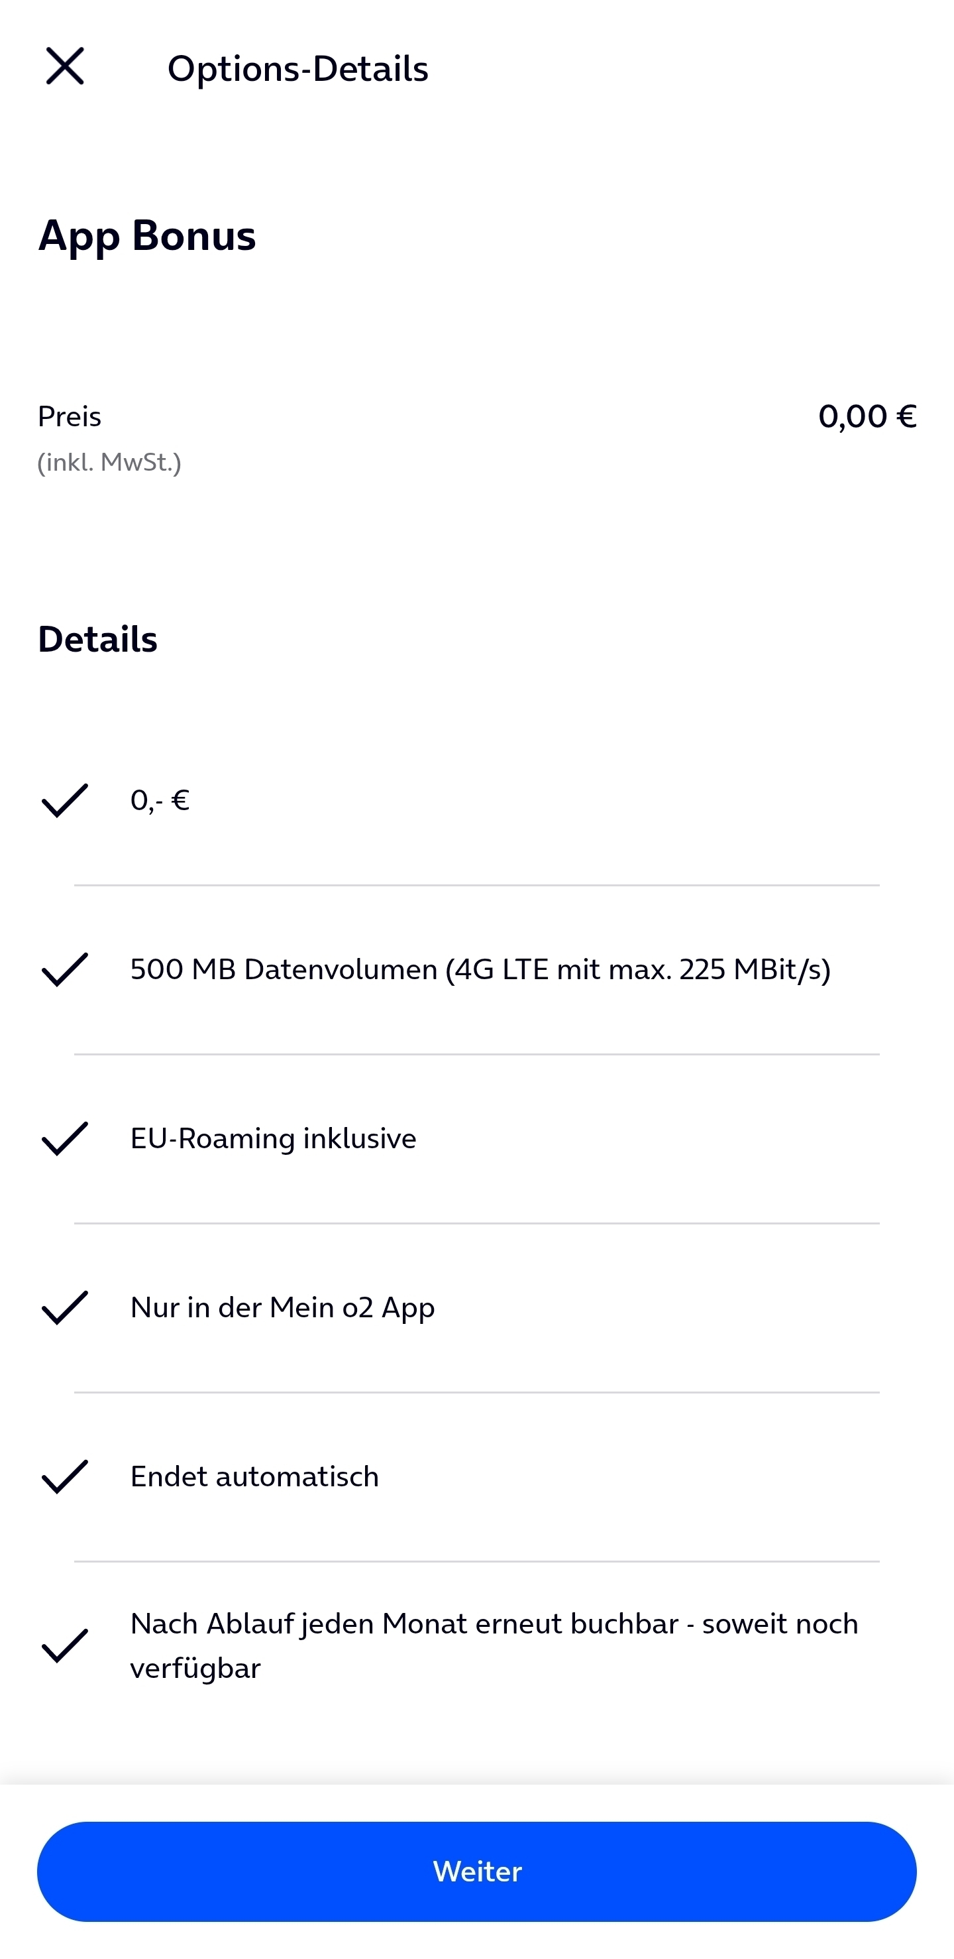The height and width of the screenshot is (1959, 954).
Task: Tap the App Bonus heading
Action: [x=148, y=235]
